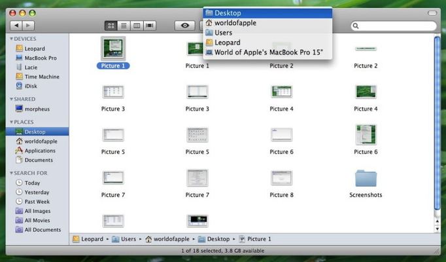Select the highlighted Picture 1 thumbnail
446x262 pixels.
click(x=113, y=48)
